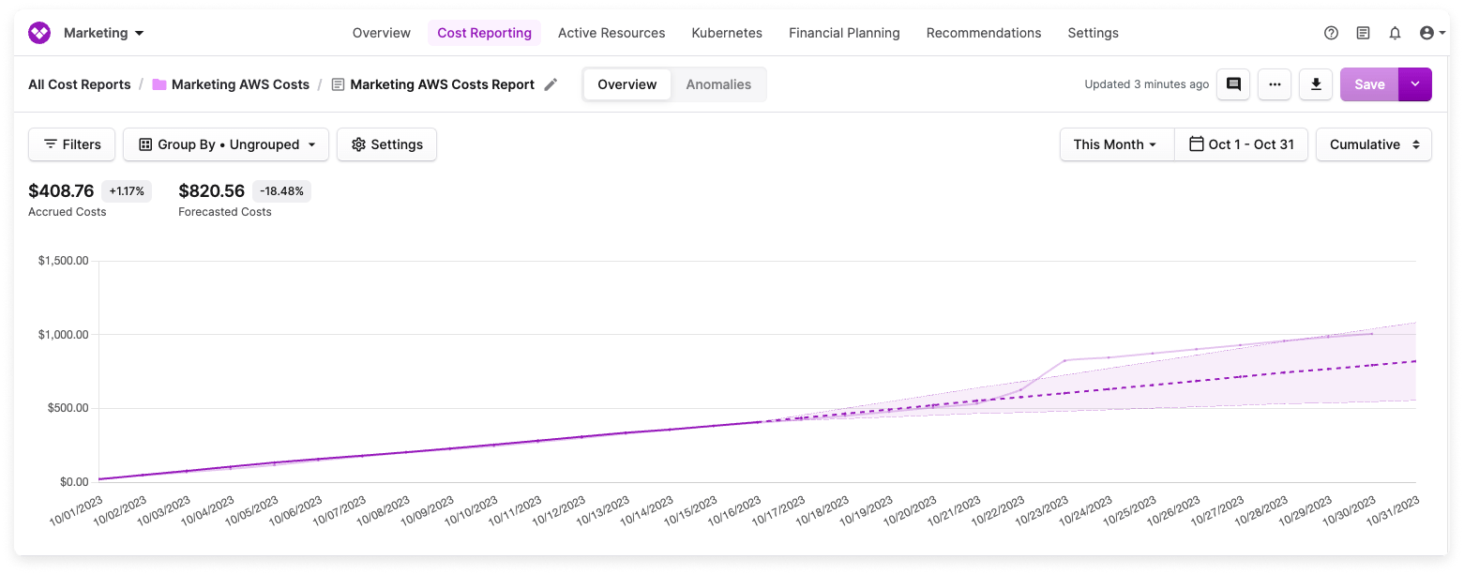Open the report Settings options
The height and width of the screenshot is (575, 1464).
tap(386, 144)
